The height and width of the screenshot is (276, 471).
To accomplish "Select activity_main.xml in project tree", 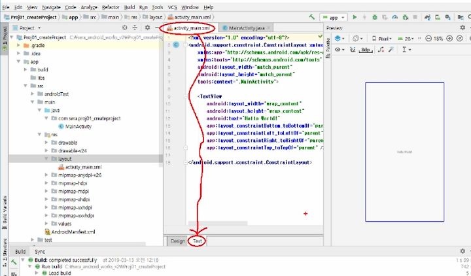I will pyautogui.click(x=80, y=167).
